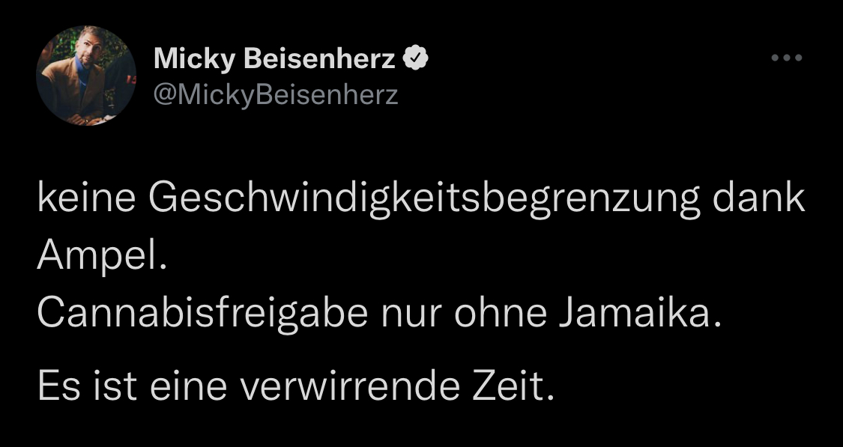Select the word "Cannabisfreigabe" in the tweet
Viewport: 843px width, 447px height.
click(x=202, y=315)
